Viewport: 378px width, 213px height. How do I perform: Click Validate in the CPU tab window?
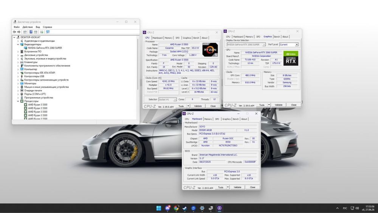198,106
